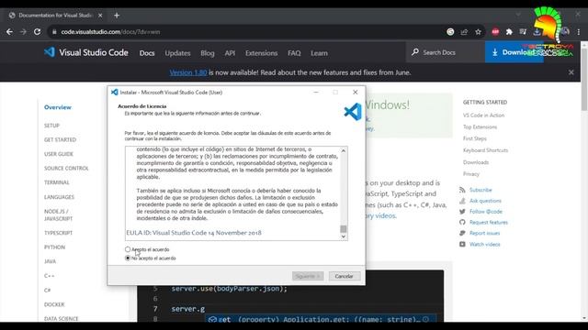Click the Subscribe RSS icon
The width and height of the screenshot is (588, 330).
click(x=462, y=190)
